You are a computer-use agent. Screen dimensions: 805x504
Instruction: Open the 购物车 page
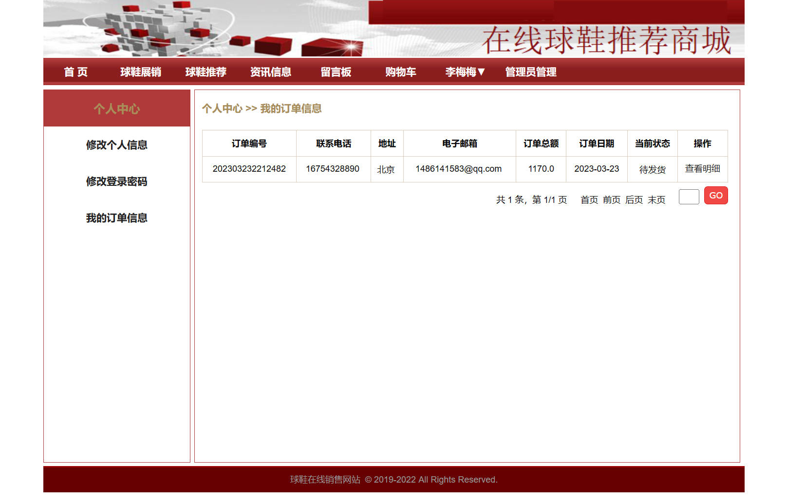400,72
